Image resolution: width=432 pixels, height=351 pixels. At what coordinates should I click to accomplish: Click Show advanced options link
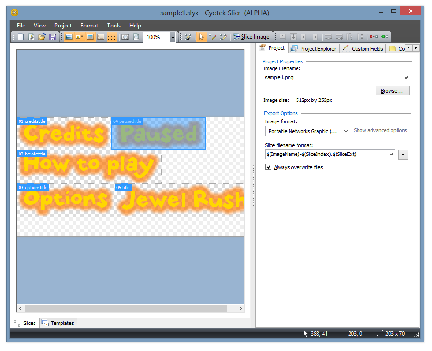pyautogui.click(x=380, y=130)
